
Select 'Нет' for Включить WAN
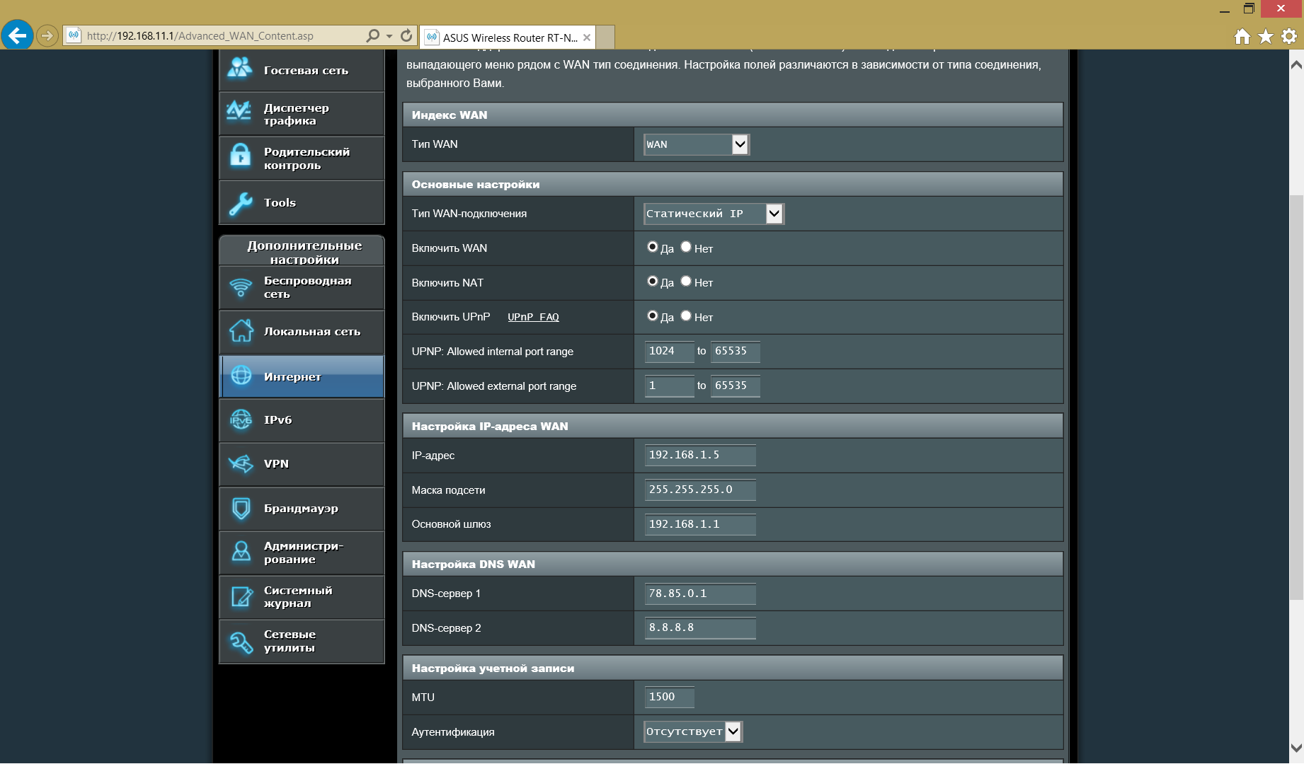tap(686, 247)
